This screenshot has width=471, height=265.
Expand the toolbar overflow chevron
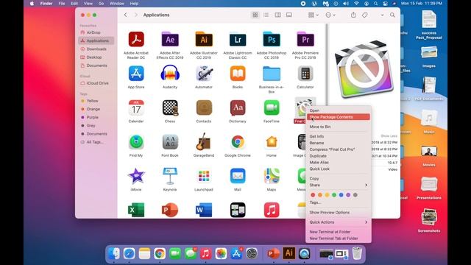point(382,15)
